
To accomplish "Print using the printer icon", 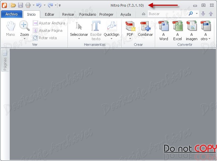I will (x=28, y=5).
